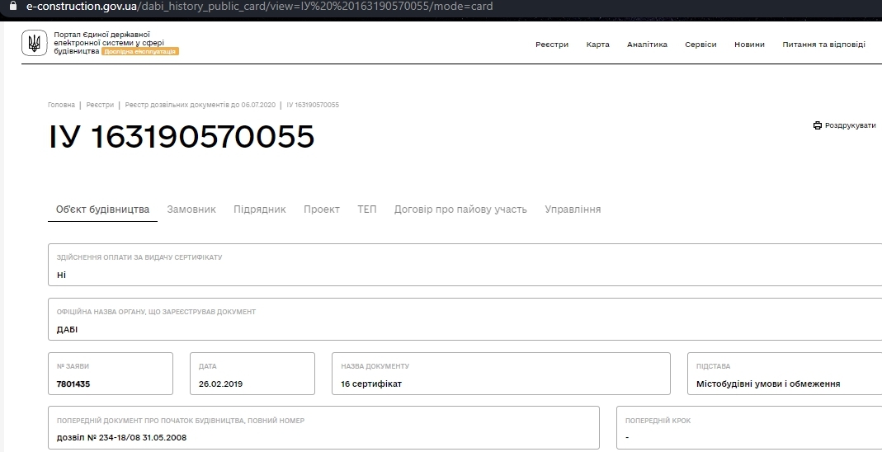Click the Назва документу field label
882x452 pixels.
[x=375, y=366]
